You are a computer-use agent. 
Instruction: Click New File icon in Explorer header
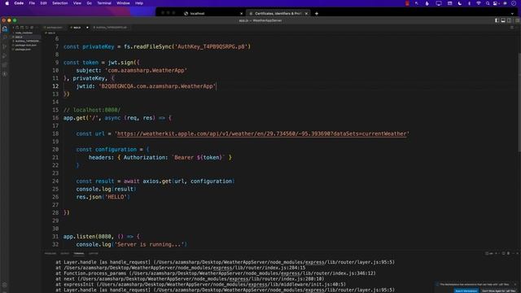18,28
